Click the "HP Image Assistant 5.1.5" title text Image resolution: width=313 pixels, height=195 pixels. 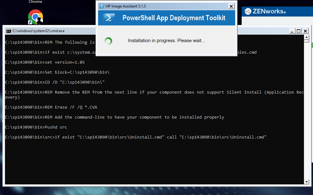click(x=126, y=6)
